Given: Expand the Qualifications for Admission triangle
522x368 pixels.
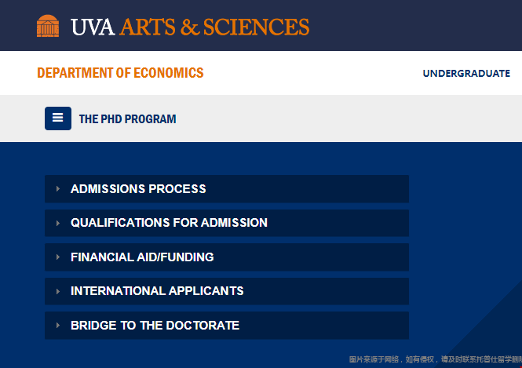Looking at the screenshot, I should pyautogui.click(x=58, y=223).
